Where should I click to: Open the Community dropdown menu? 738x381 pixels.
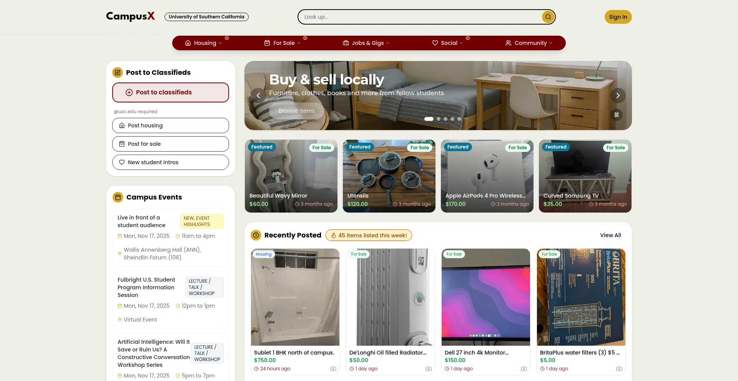click(x=529, y=43)
